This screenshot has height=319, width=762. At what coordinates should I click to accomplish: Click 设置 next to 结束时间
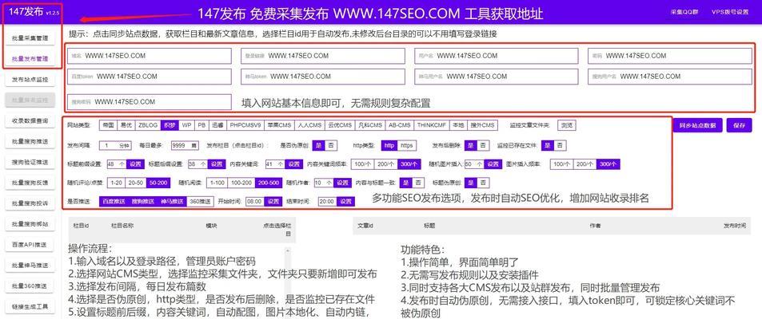(345, 201)
